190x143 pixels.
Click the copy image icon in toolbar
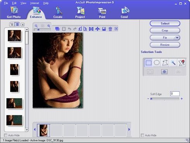tap(57, 29)
